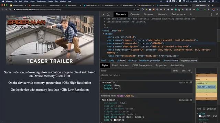Go back to previous page
The height and width of the screenshot is (123, 220).
click(2, 10)
